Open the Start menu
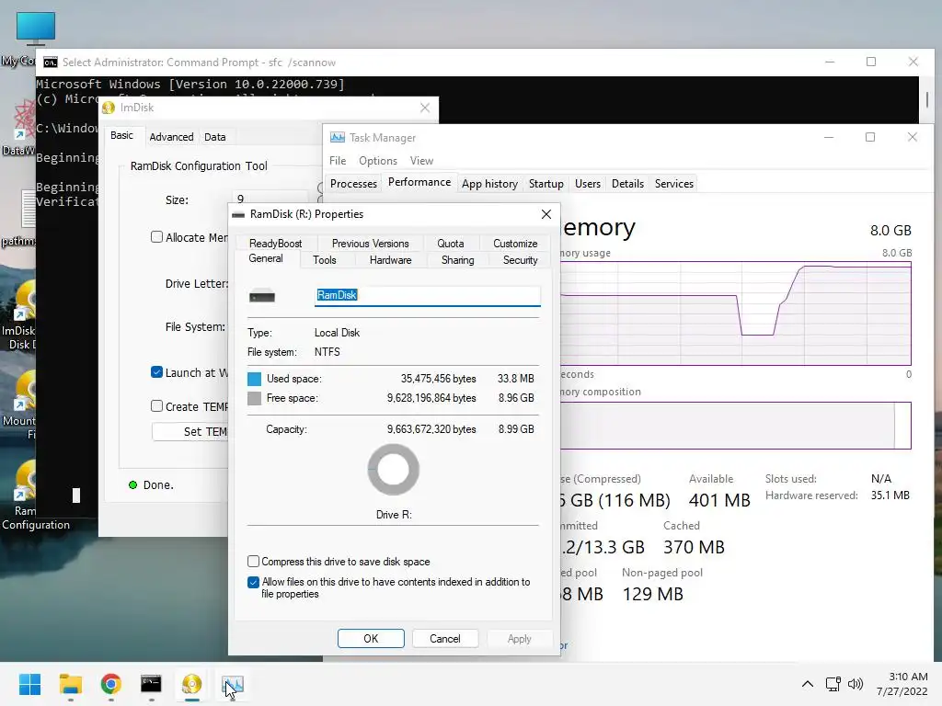The image size is (942, 706). (x=29, y=684)
